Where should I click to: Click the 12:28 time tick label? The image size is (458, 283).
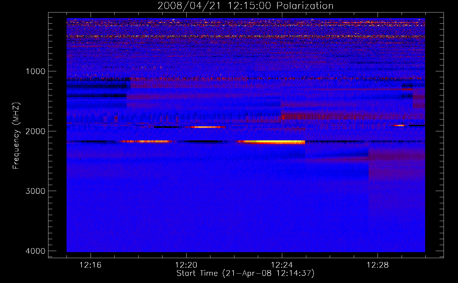(x=378, y=265)
